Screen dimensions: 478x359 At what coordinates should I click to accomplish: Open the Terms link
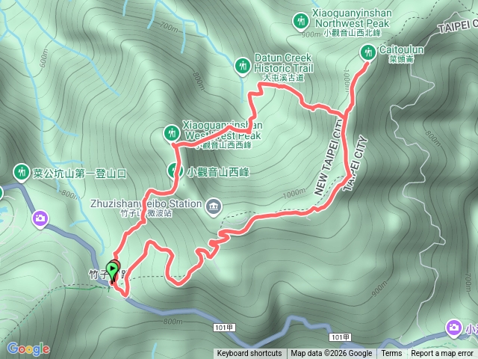(x=391, y=354)
